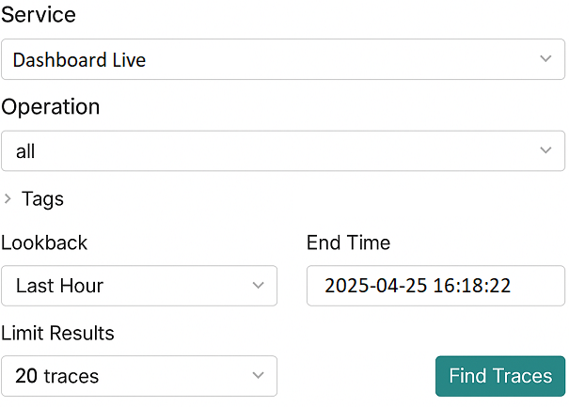Click the Lookback field label
The image size is (569, 407).
tap(44, 243)
